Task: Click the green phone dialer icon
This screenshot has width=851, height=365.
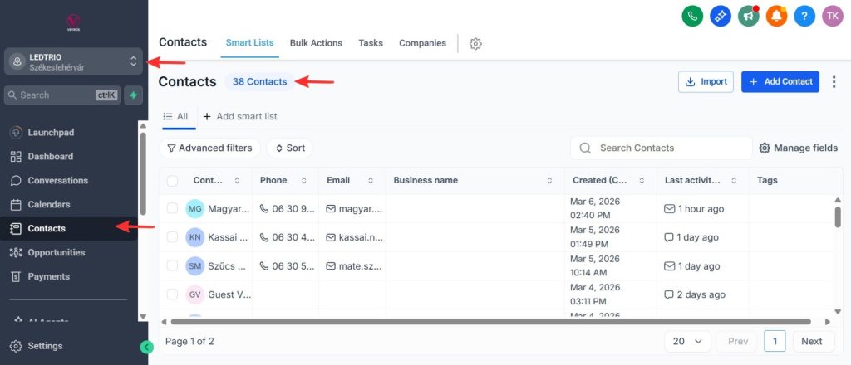Action: tap(692, 17)
